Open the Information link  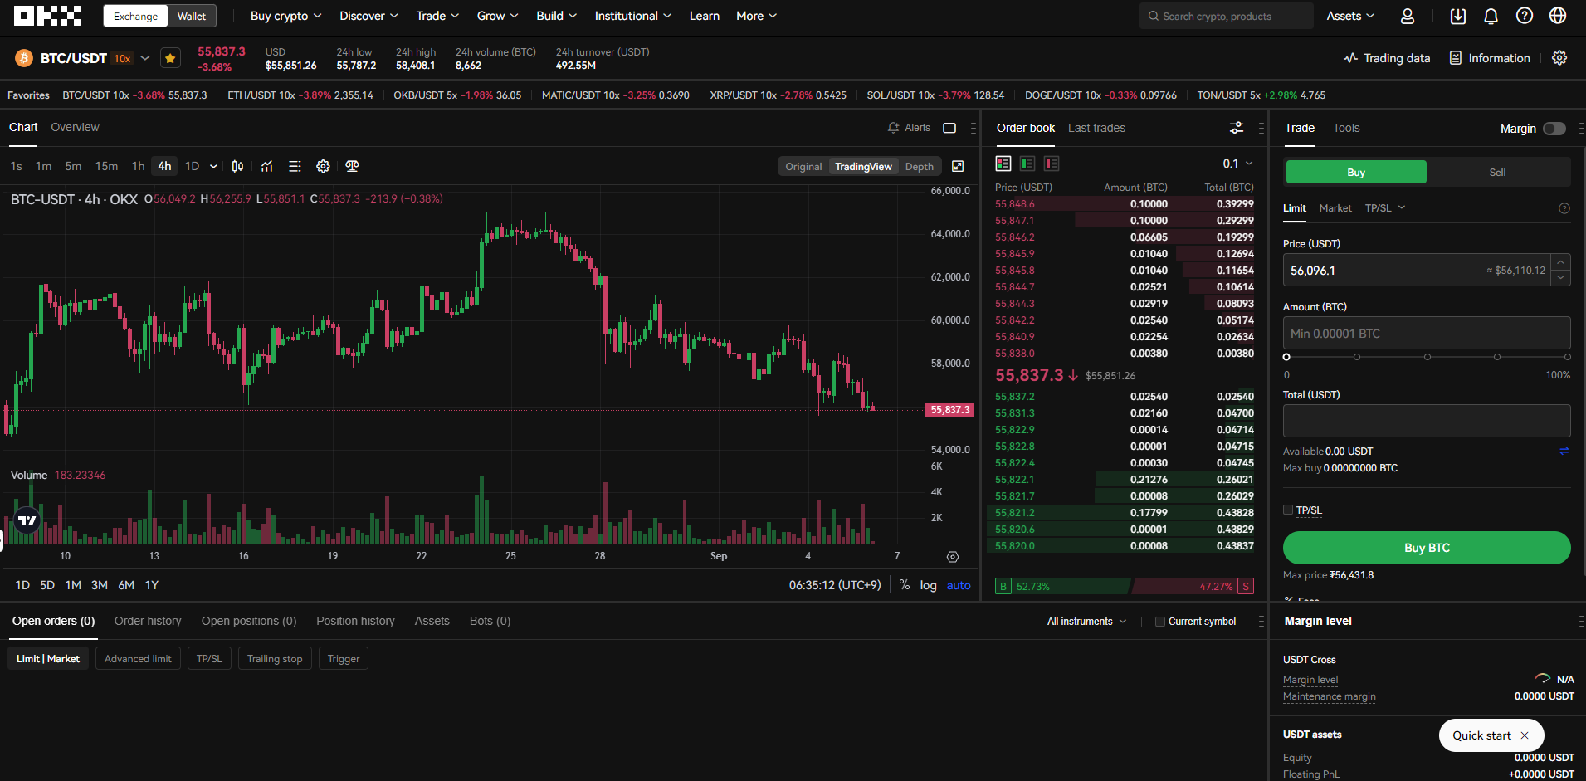click(x=1490, y=58)
